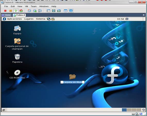
Task: Click the GNOME panel volume speaker icon
Action: [x=127, y=19]
